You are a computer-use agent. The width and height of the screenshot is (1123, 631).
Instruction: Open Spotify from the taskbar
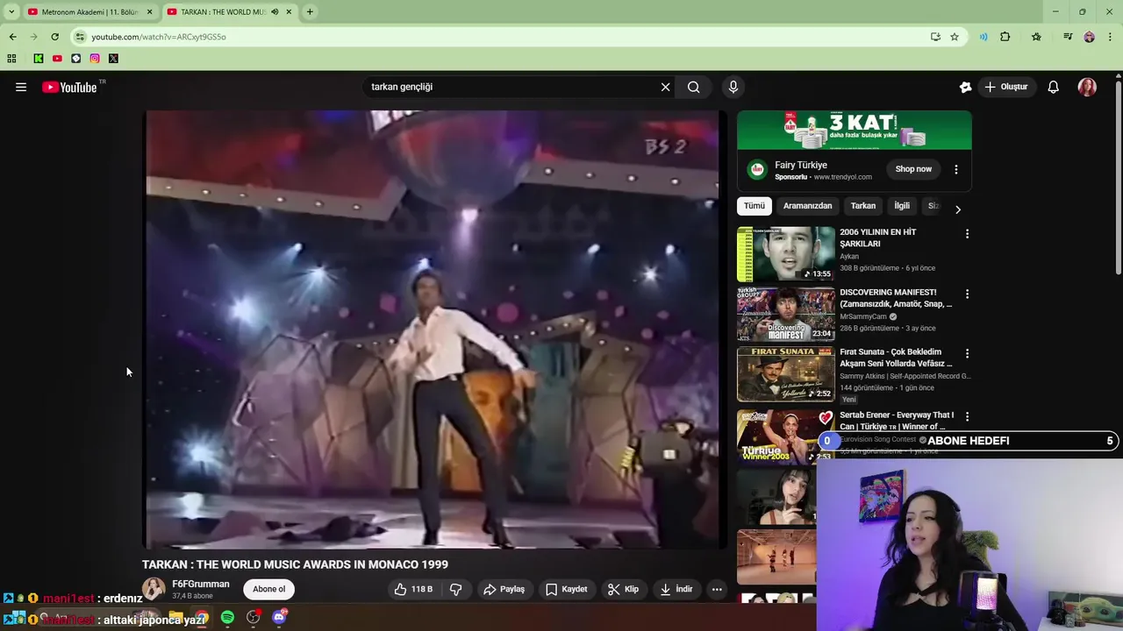point(227,617)
